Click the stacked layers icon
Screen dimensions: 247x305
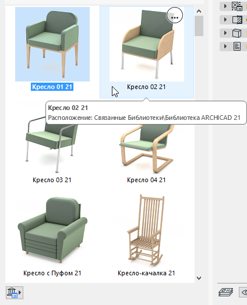click(226, 292)
